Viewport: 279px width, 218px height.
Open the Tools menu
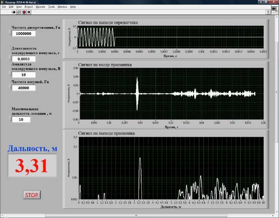coord(51,7)
